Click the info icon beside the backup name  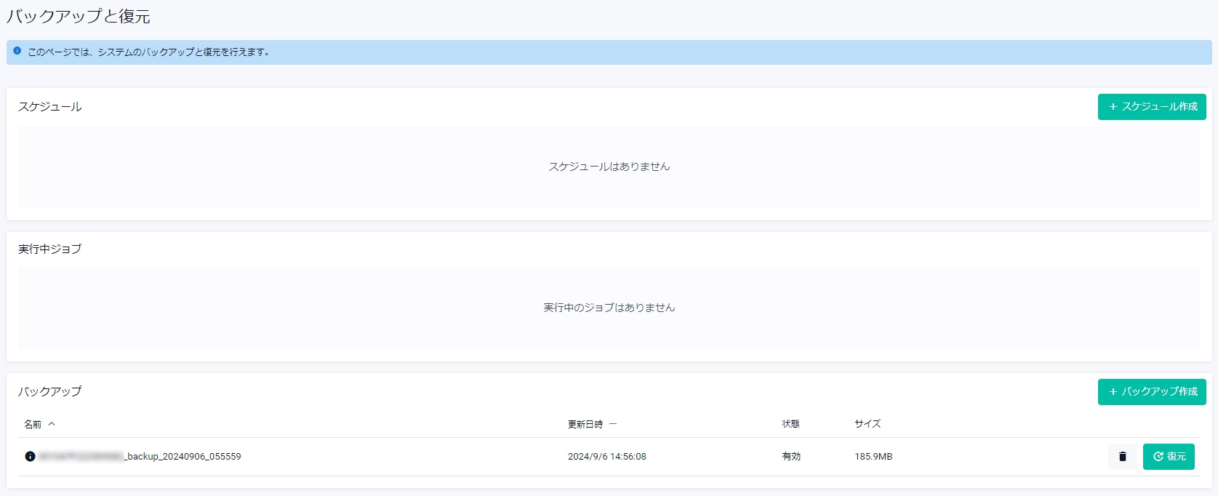[x=30, y=457]
